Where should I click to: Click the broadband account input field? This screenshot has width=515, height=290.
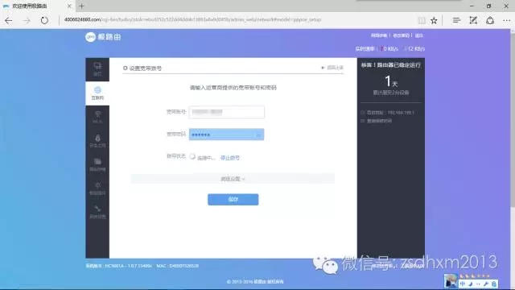click(227, 112)
